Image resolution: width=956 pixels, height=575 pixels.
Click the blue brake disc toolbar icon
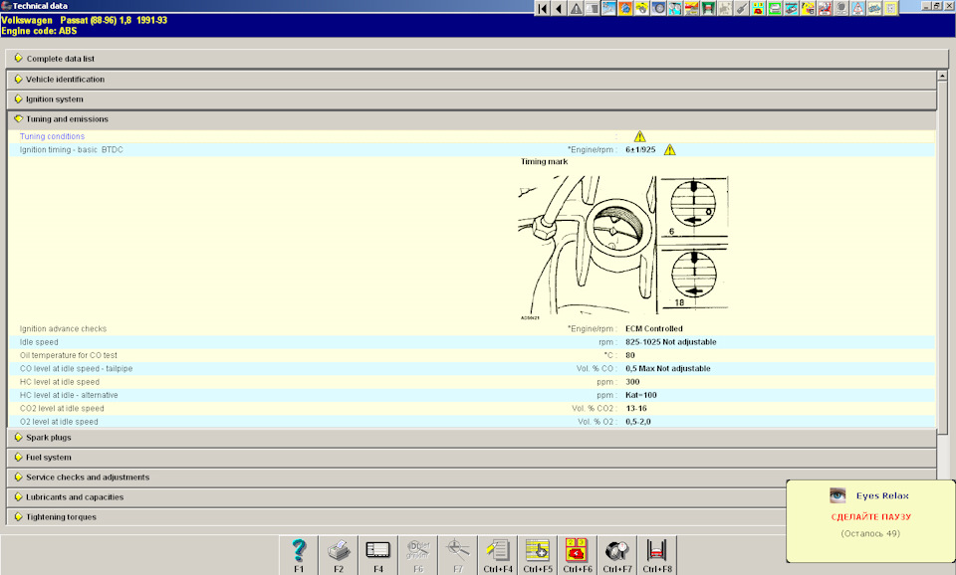point(658,9)
